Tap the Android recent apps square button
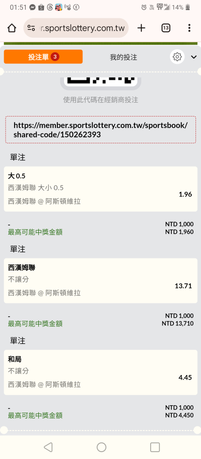Viewport: 201px width, 459px height. click(x=155, y=447)
